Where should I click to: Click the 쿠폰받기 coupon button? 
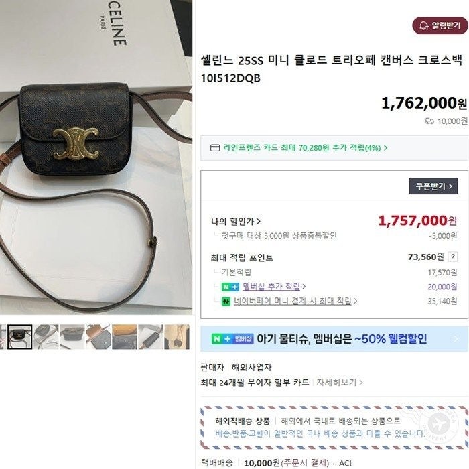433,186
